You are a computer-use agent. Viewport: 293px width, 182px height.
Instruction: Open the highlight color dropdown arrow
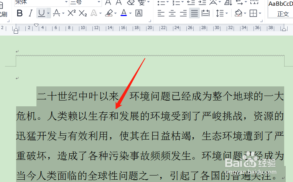tap(115, 13)
